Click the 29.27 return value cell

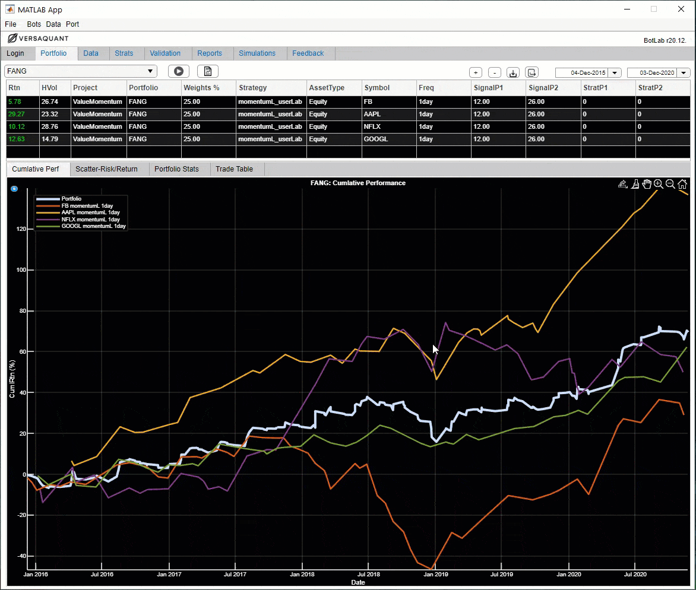click(23, 114)
